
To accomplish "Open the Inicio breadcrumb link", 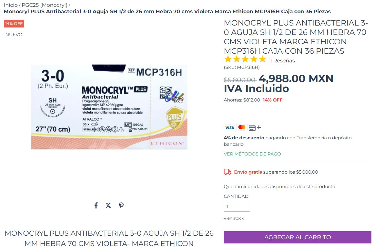I will tap(11, 5).
